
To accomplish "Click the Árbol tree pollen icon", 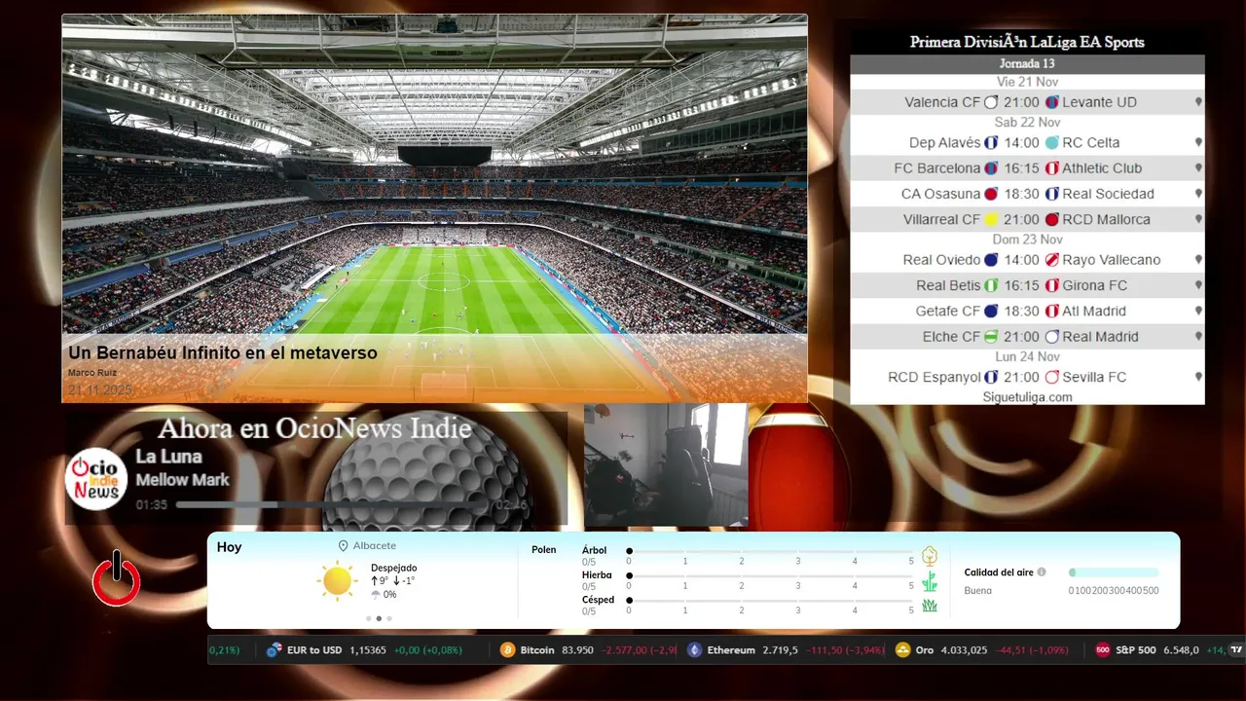I will (930, 556).
